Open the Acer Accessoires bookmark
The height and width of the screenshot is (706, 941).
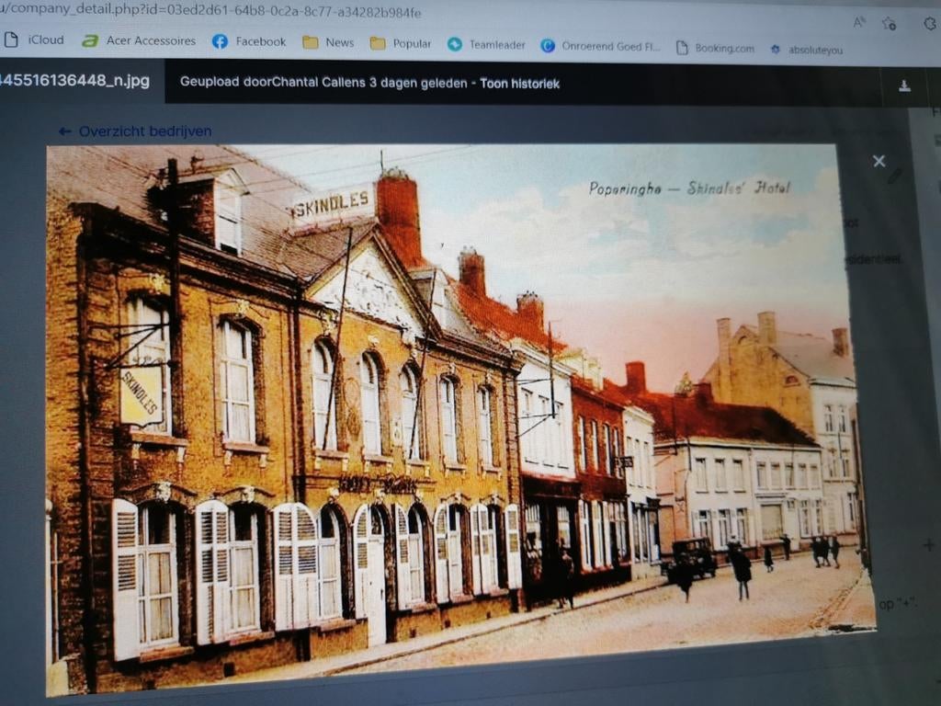[140, 41]
